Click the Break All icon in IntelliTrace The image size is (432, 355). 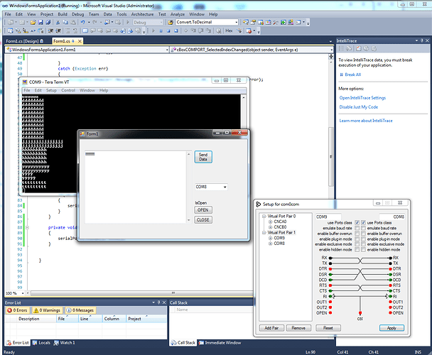[342, 75]
